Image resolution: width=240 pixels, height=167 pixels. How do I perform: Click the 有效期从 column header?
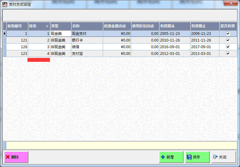[174, 26]
